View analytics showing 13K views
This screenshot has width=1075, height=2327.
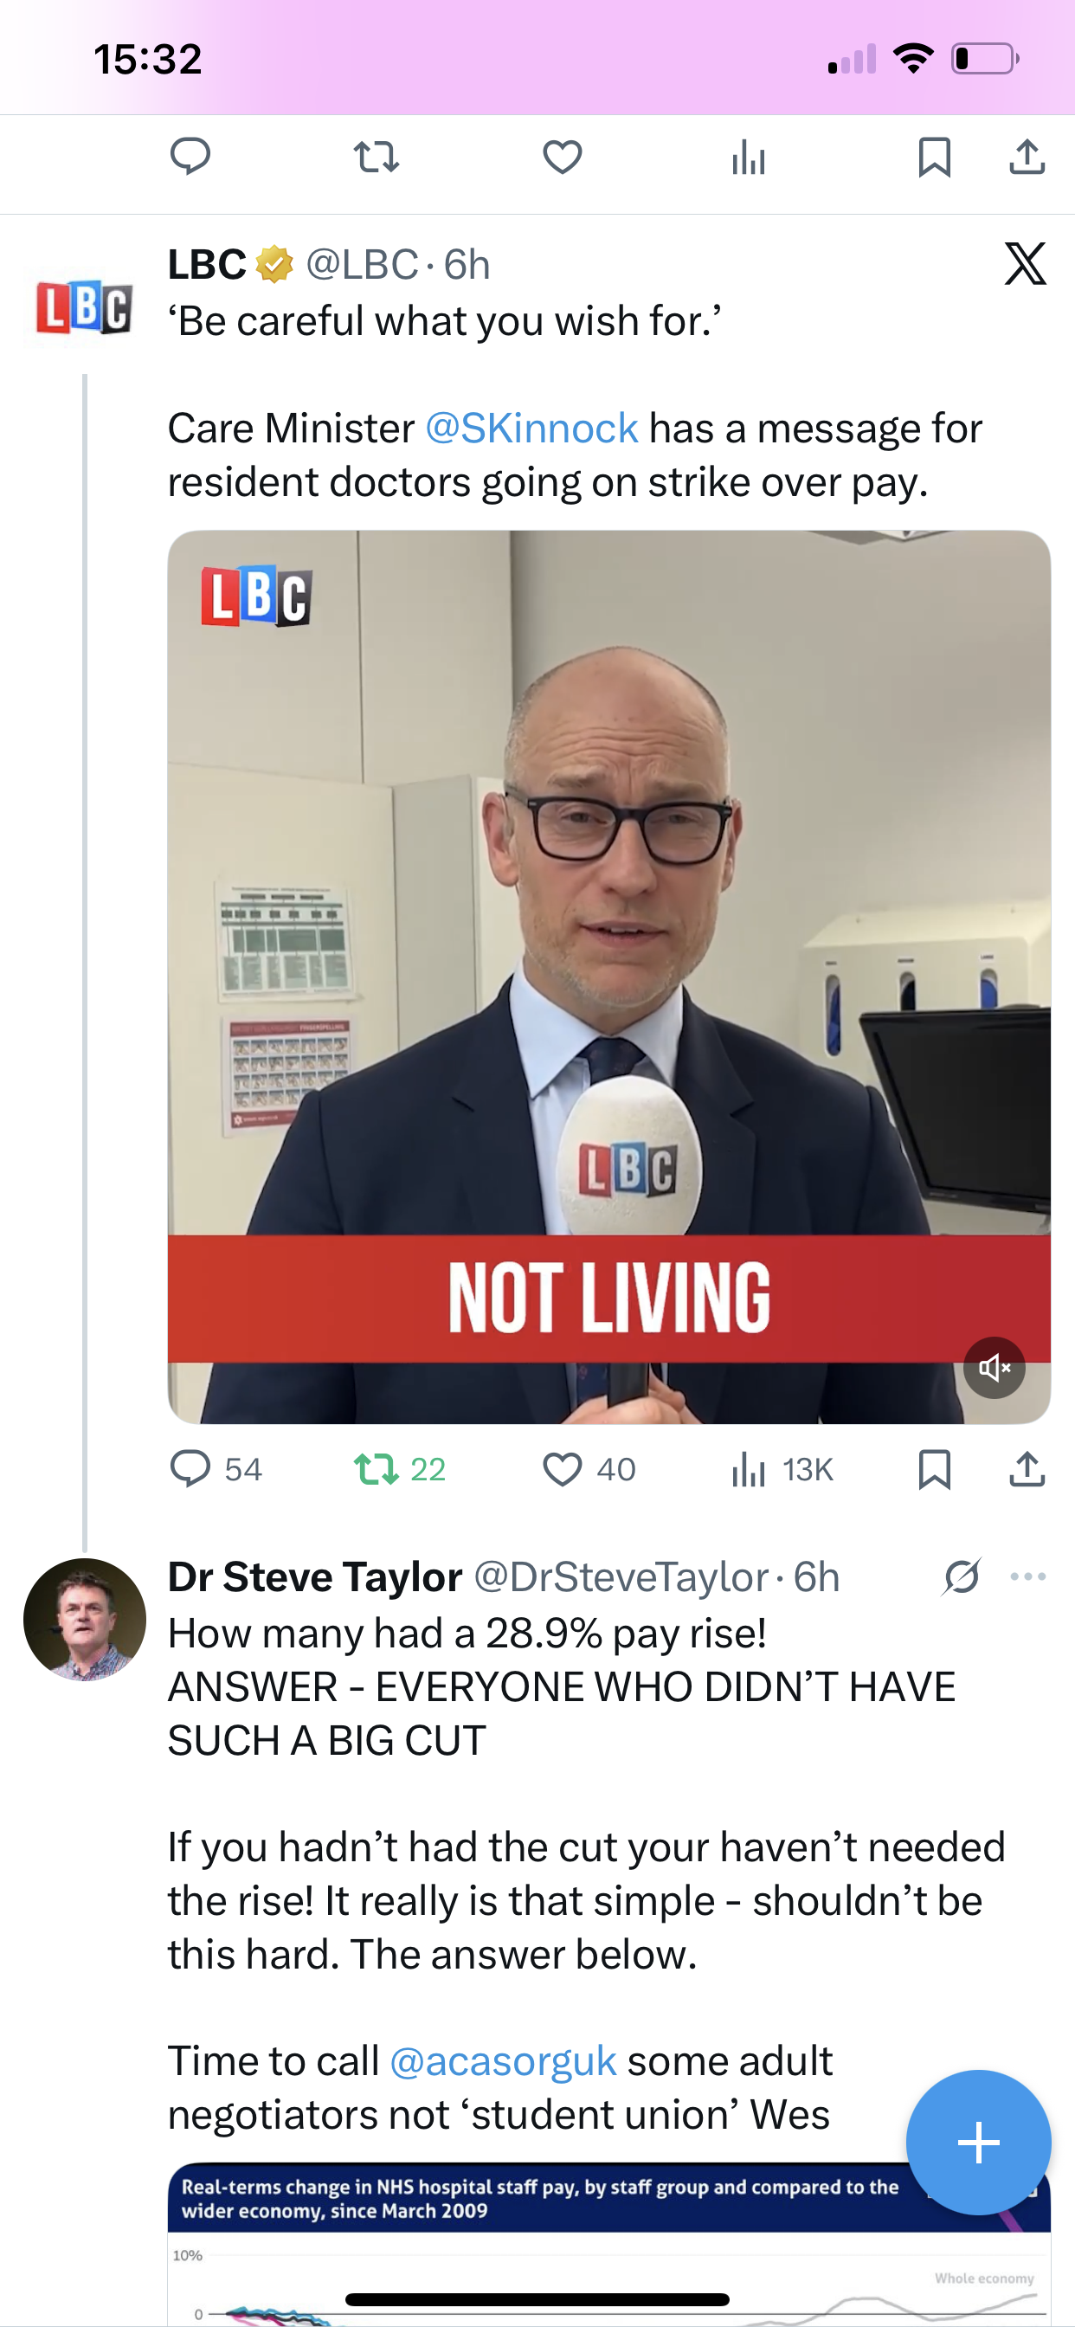(x=749, y=1469)
